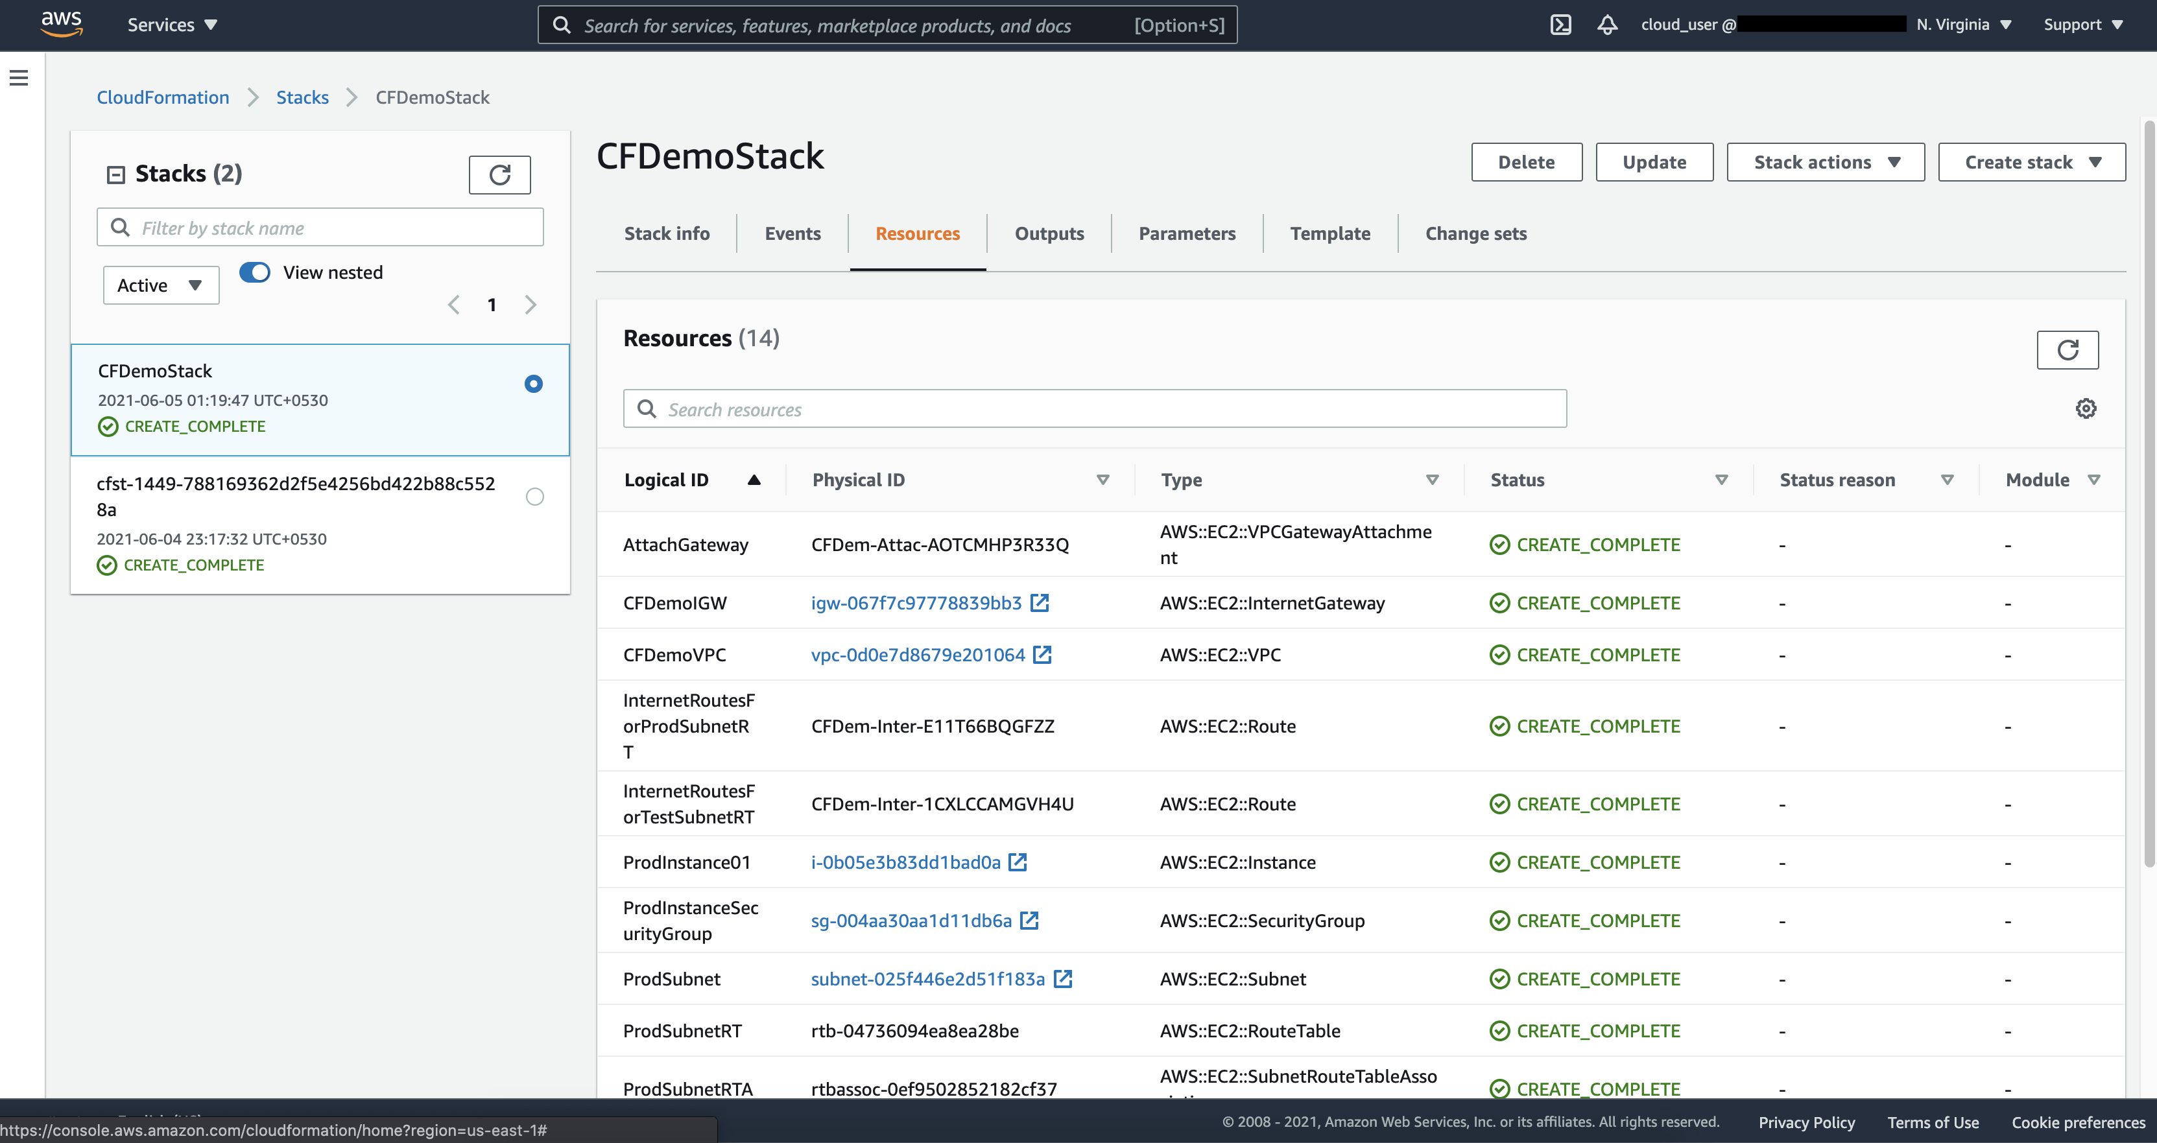Select the rtb-04736094ea8ea28be physical ID text
Screen dimensions: 2157x1143
pos(914,1031)
